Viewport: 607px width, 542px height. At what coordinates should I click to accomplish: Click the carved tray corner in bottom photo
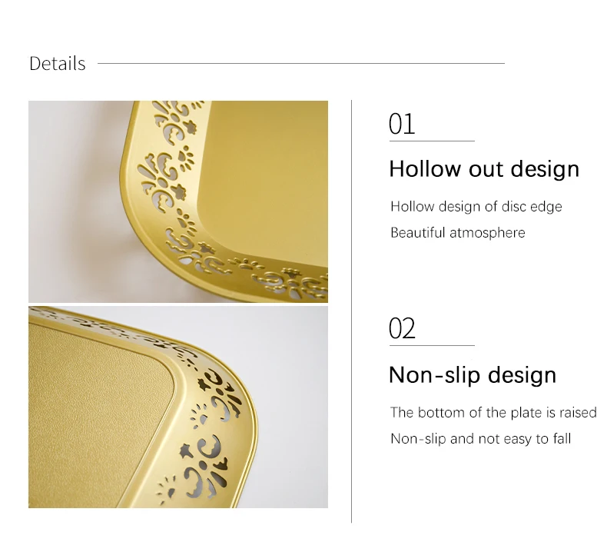coord(215,411)
